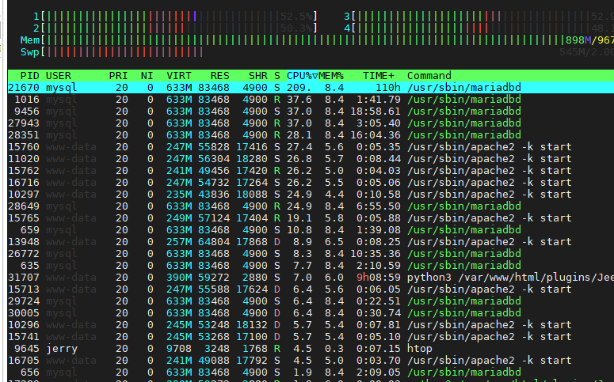614x382 pixels.
Task: Sort by the USER column header
Action: pyautogui.click(x=59, y=76)
